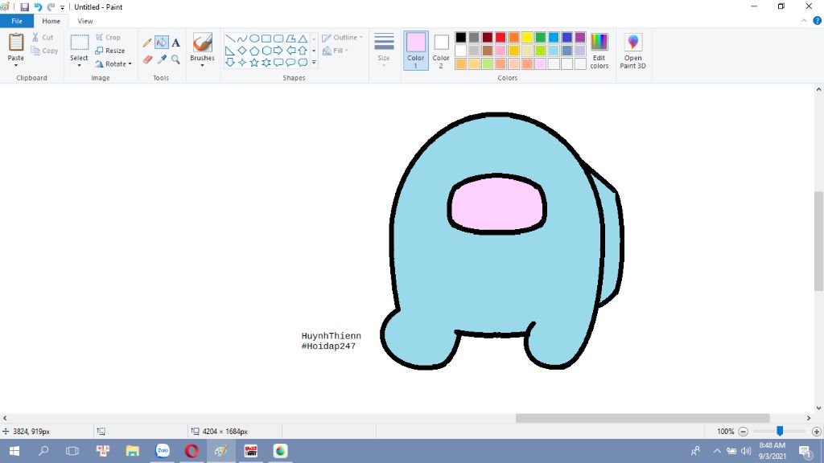Viewport: 824px width, 463px height.
Task: Select the Magnifier tool
Action: [x=175, y=59]
